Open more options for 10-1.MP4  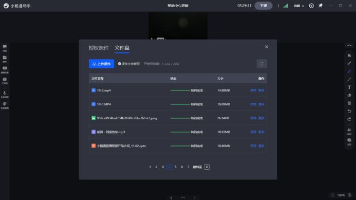coord(261,104)
